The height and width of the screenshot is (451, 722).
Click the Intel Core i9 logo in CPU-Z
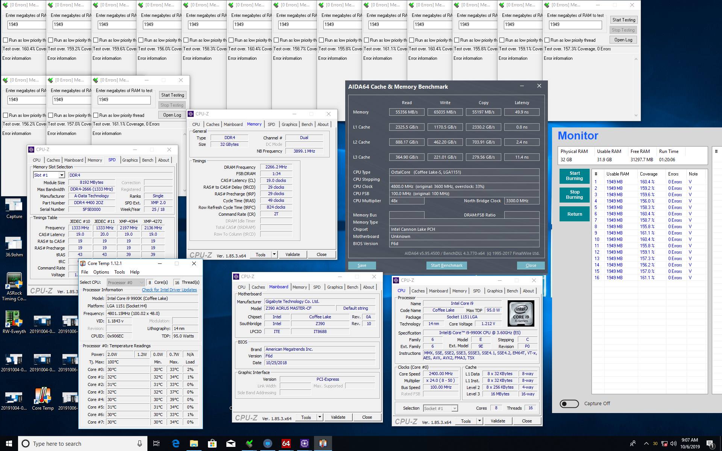coord(521,313)
